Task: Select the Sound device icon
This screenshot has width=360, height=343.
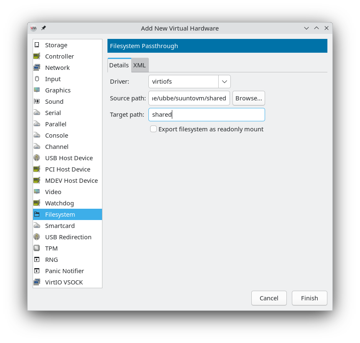Action: click(37, 102)
